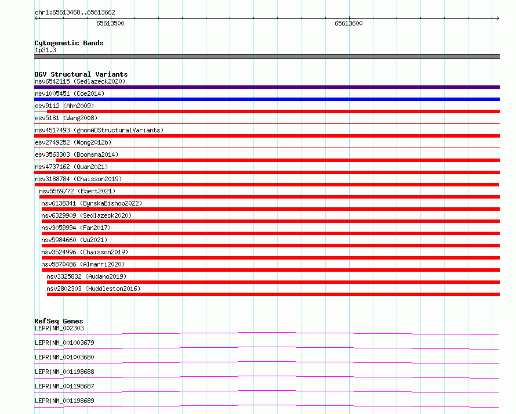Open the LEPR|NM_001003679 transcript
Image resolution: width=516 pixels, height=414 pixels.
tap(64, 343)
